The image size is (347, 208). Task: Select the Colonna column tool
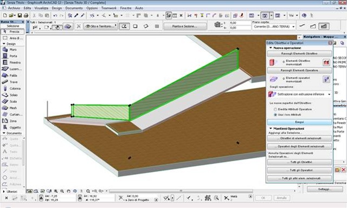coord(12,88)
